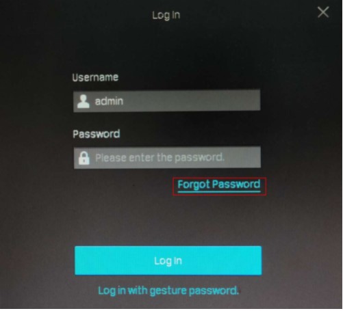Image resolution: width=343 pixels, height=311 pixels.
Task: Dismiss the login window using the X icon
Action: point(323,12)
